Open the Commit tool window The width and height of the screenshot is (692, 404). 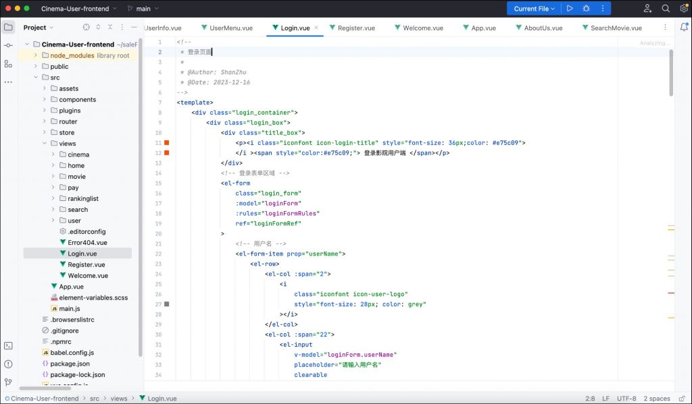coord(8,45)
